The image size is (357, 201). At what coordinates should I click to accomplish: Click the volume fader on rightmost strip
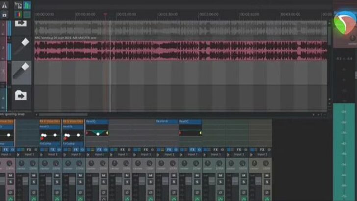coord(258,181)
